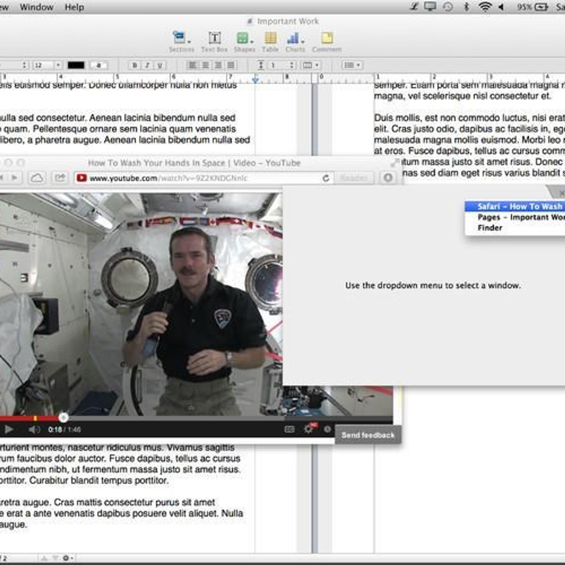Click the iCloud tabs button in Safari

point(37,178)
